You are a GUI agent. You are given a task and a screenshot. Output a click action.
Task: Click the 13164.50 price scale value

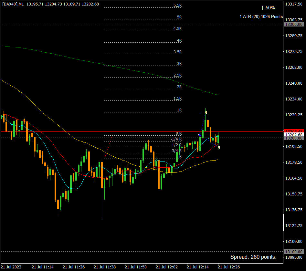coord(294,178)
